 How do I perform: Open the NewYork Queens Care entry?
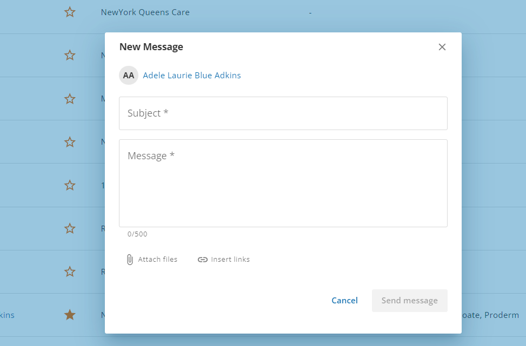[x=145, y=12]
